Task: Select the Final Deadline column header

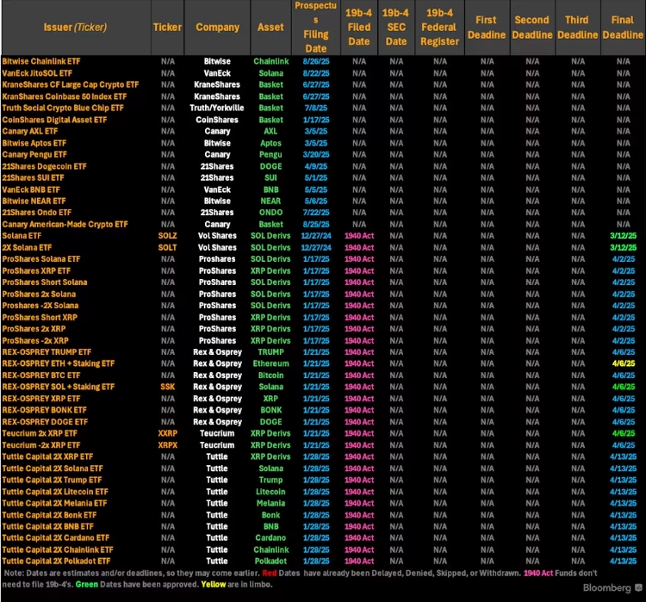Action: pos(622,27)
